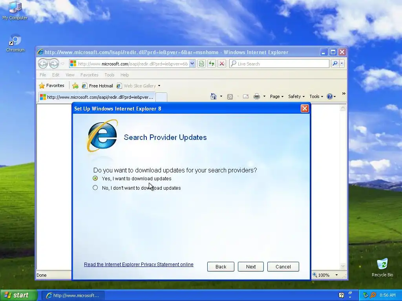Open the recent pages dropdown arrow

[62, 64]
